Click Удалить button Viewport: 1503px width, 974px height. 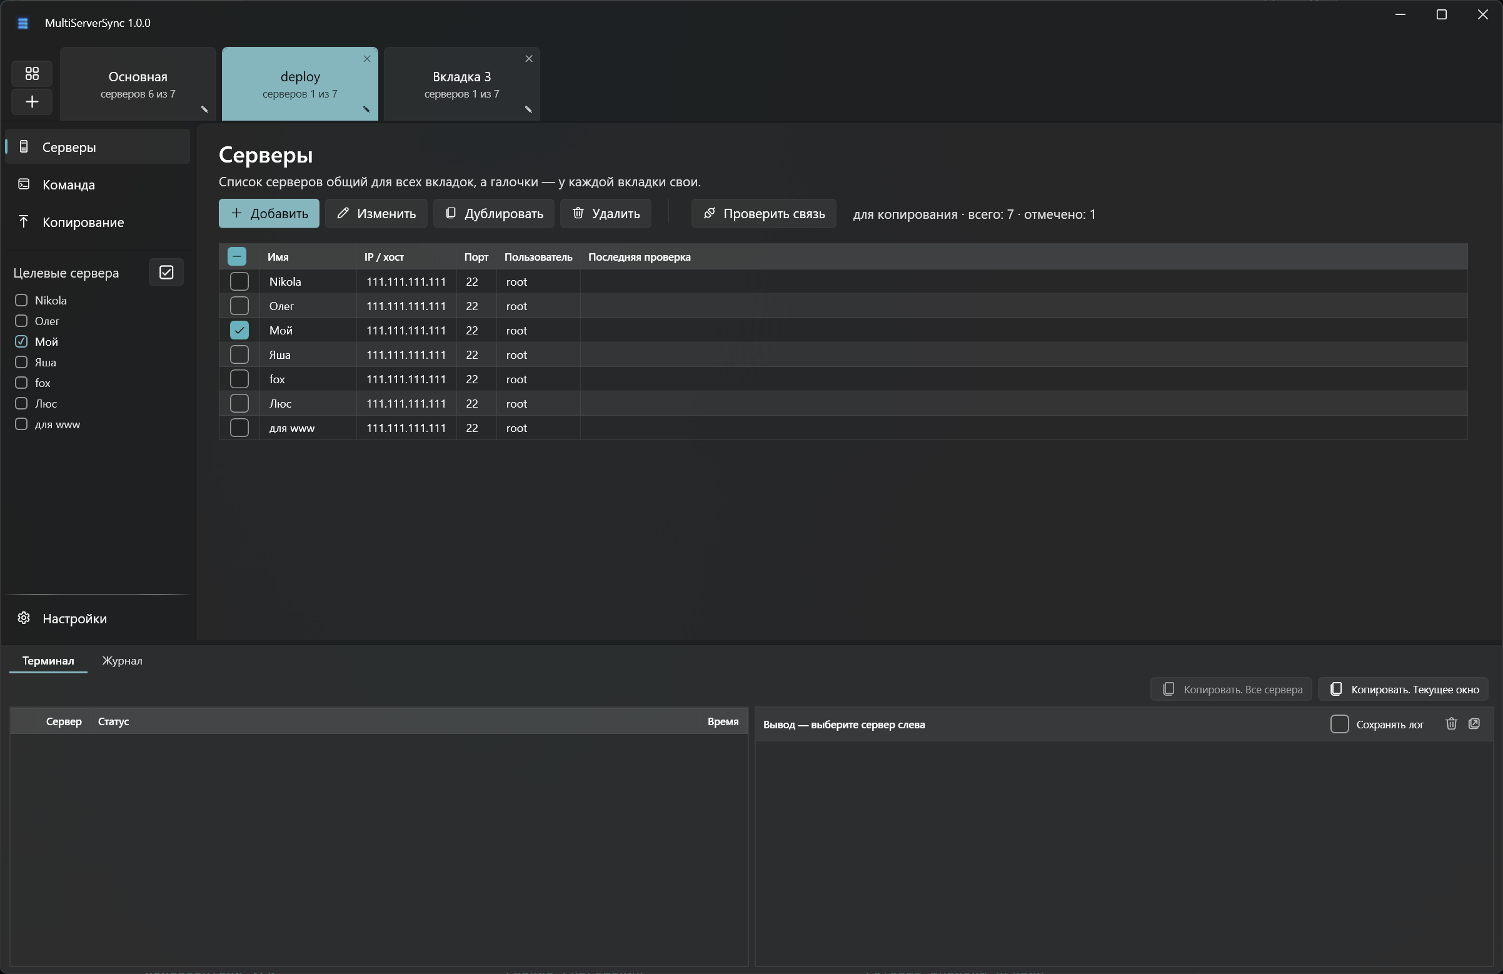pyautogui.click(x=606, y=214)
